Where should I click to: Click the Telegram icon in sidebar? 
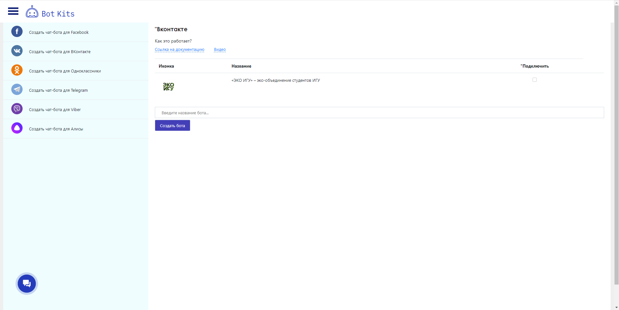17,89
